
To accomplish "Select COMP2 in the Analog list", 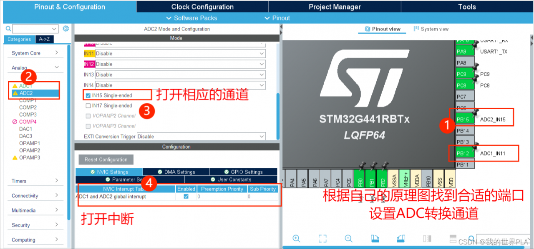I will coord(28,107).
